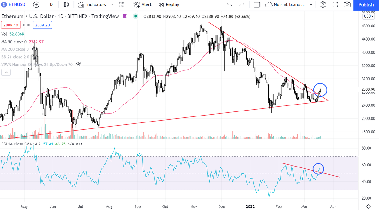Click the May label on time axis

coord(24,207)
